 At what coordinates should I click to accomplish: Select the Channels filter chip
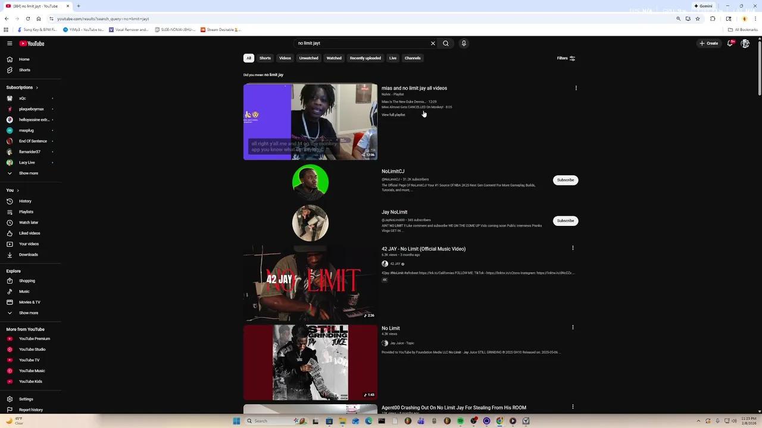click(413, 58)
